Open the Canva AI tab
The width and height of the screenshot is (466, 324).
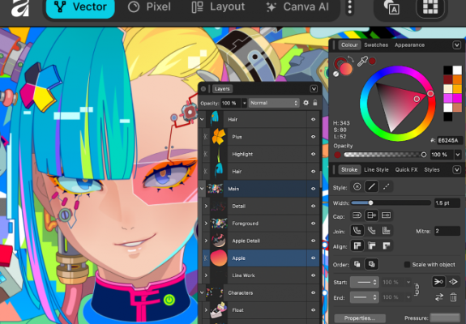click(297, 6)
